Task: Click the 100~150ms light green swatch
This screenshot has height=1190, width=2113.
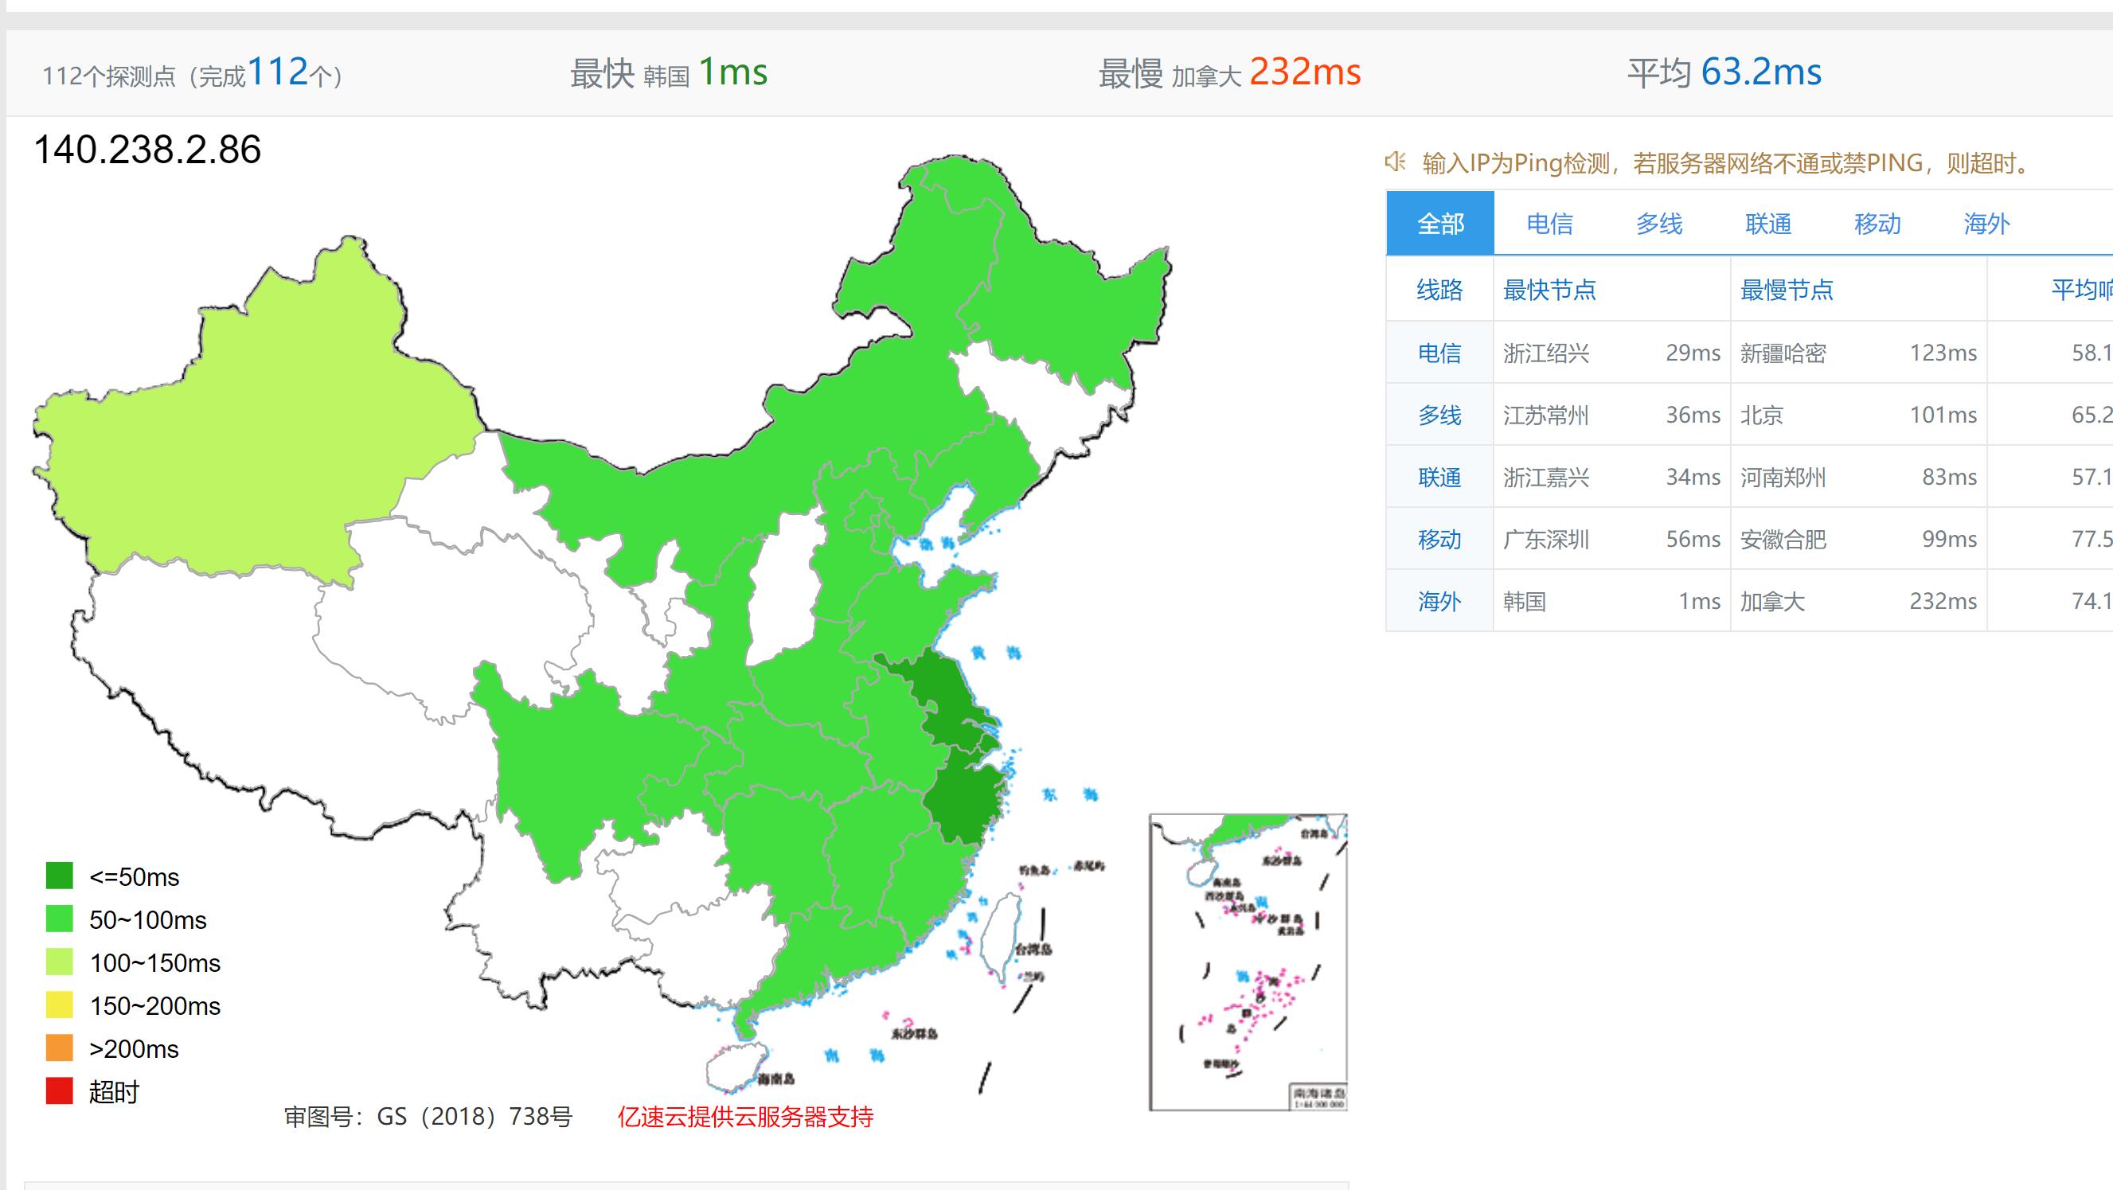Action: pyautogui.click(x=59, y=962)
